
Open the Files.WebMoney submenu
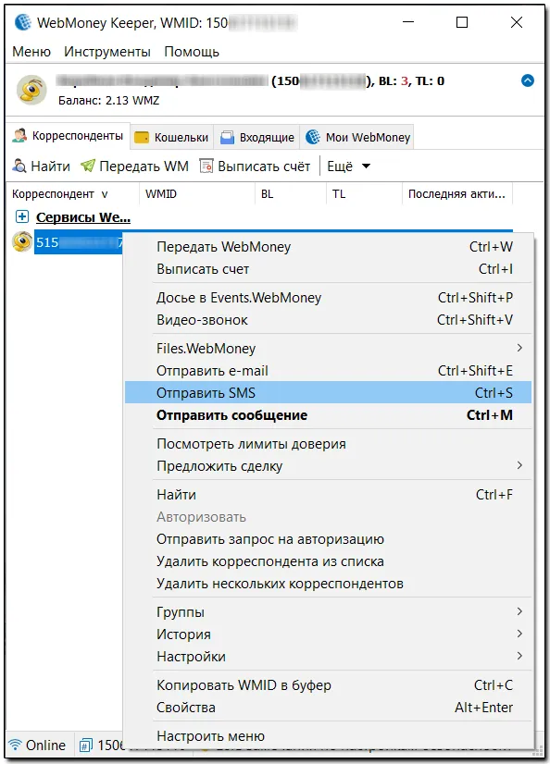[328, 348]
